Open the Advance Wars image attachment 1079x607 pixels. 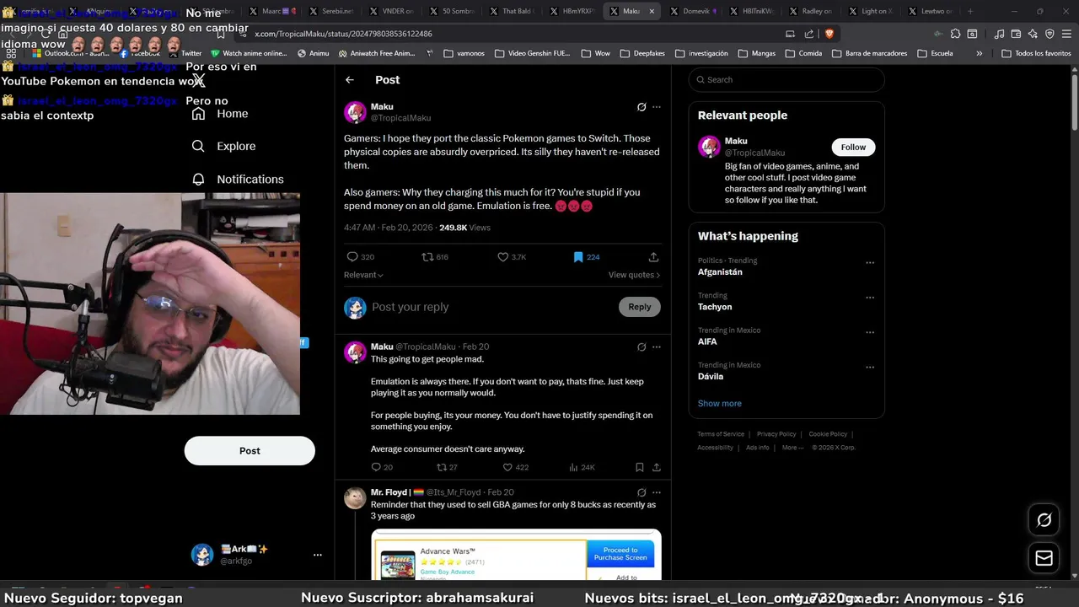coord(516,555)
